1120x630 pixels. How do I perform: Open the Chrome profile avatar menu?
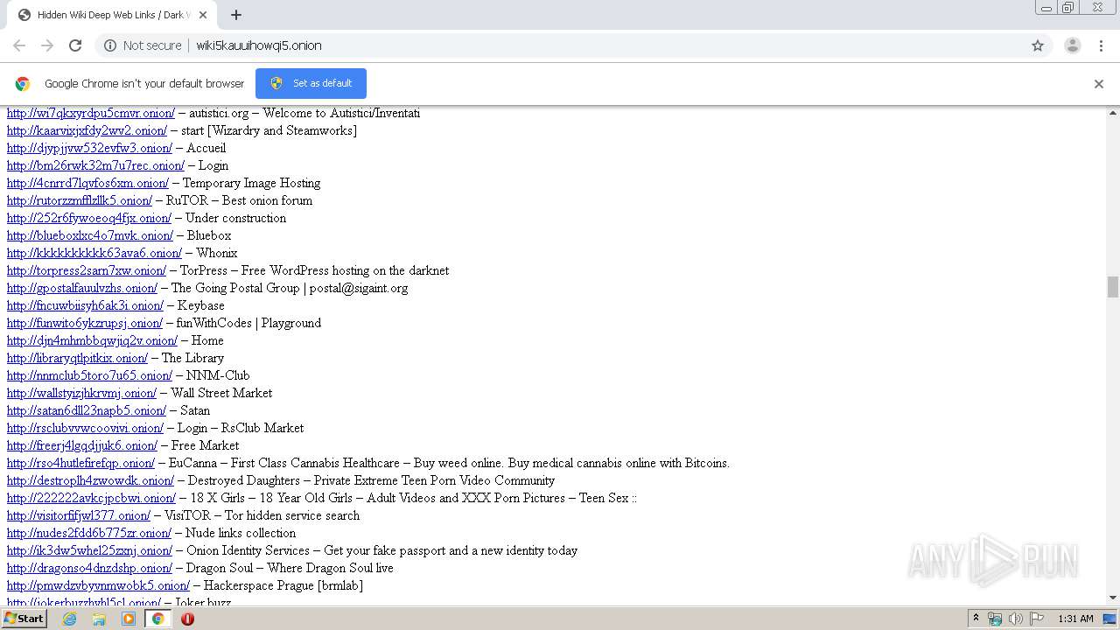click(1072, 45)
